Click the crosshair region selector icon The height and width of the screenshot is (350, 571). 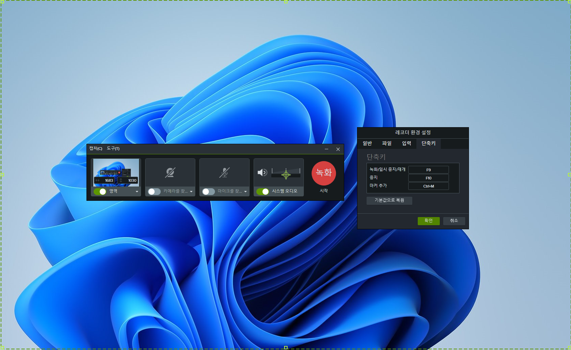[286, 175]
